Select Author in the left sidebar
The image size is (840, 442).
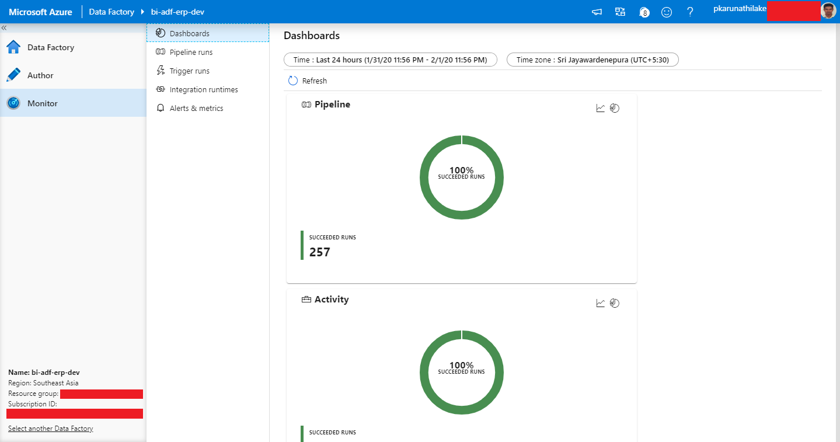coord(40,75)
